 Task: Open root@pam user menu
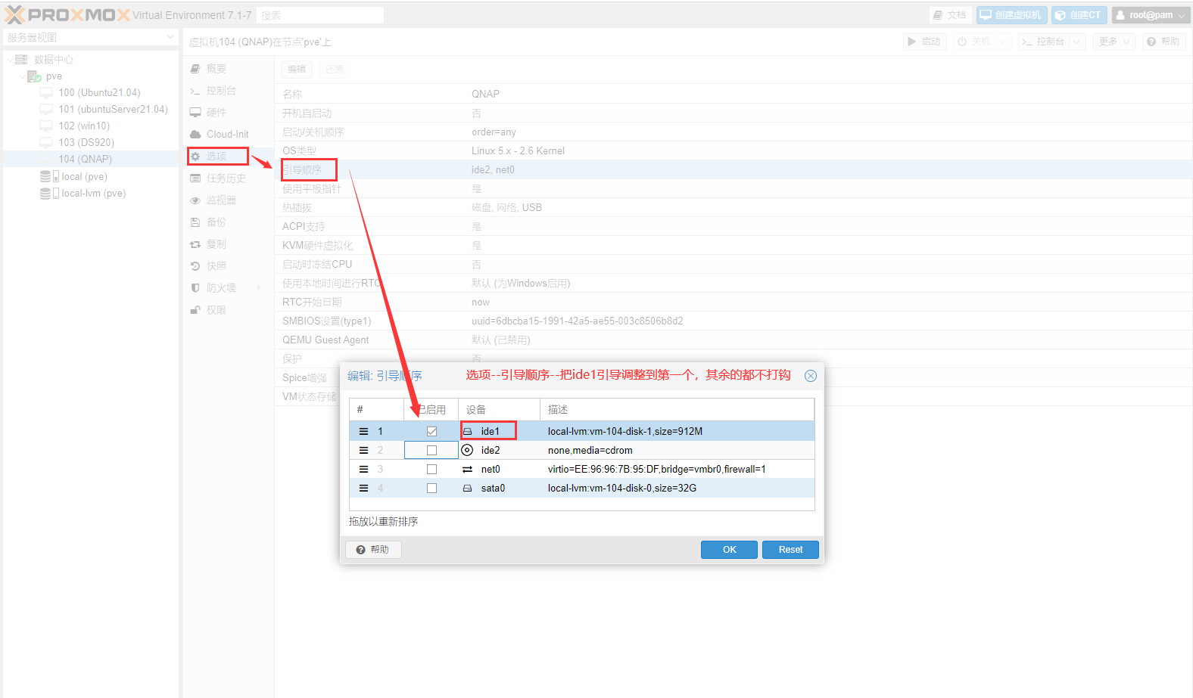1151,15
